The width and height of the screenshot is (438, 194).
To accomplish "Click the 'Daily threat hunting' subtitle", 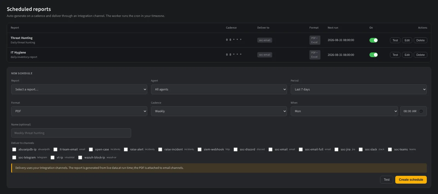I will click(x=23, y=43).
